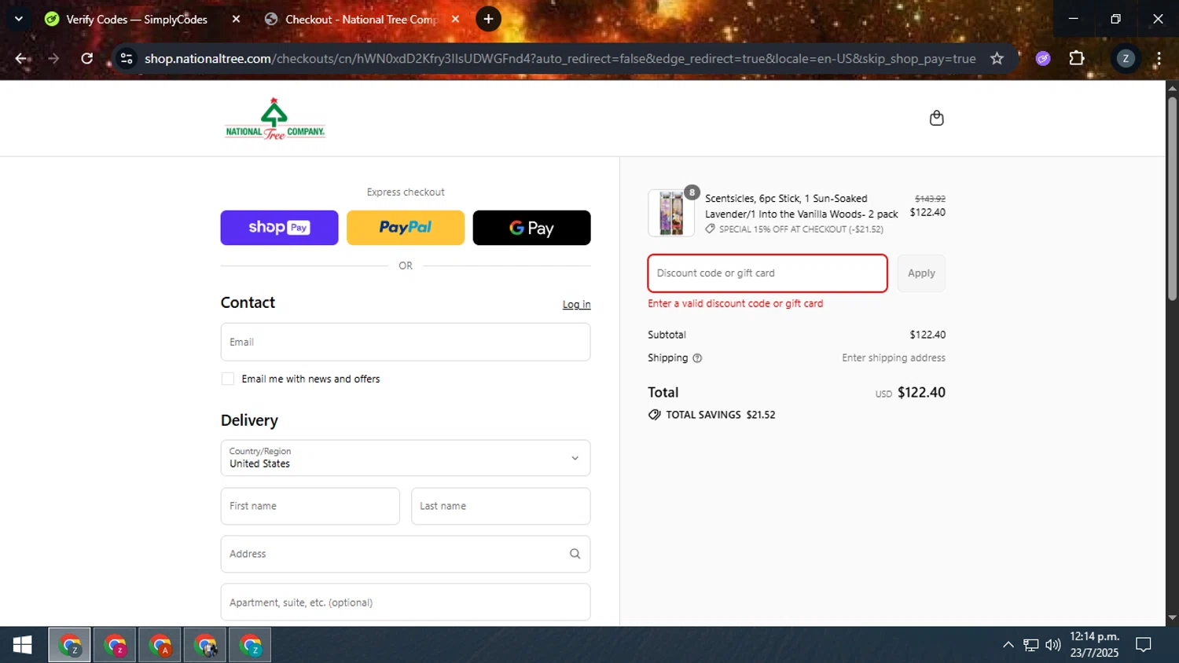Open the notification center icon
1179x663 pixels.
[1144, 645]
